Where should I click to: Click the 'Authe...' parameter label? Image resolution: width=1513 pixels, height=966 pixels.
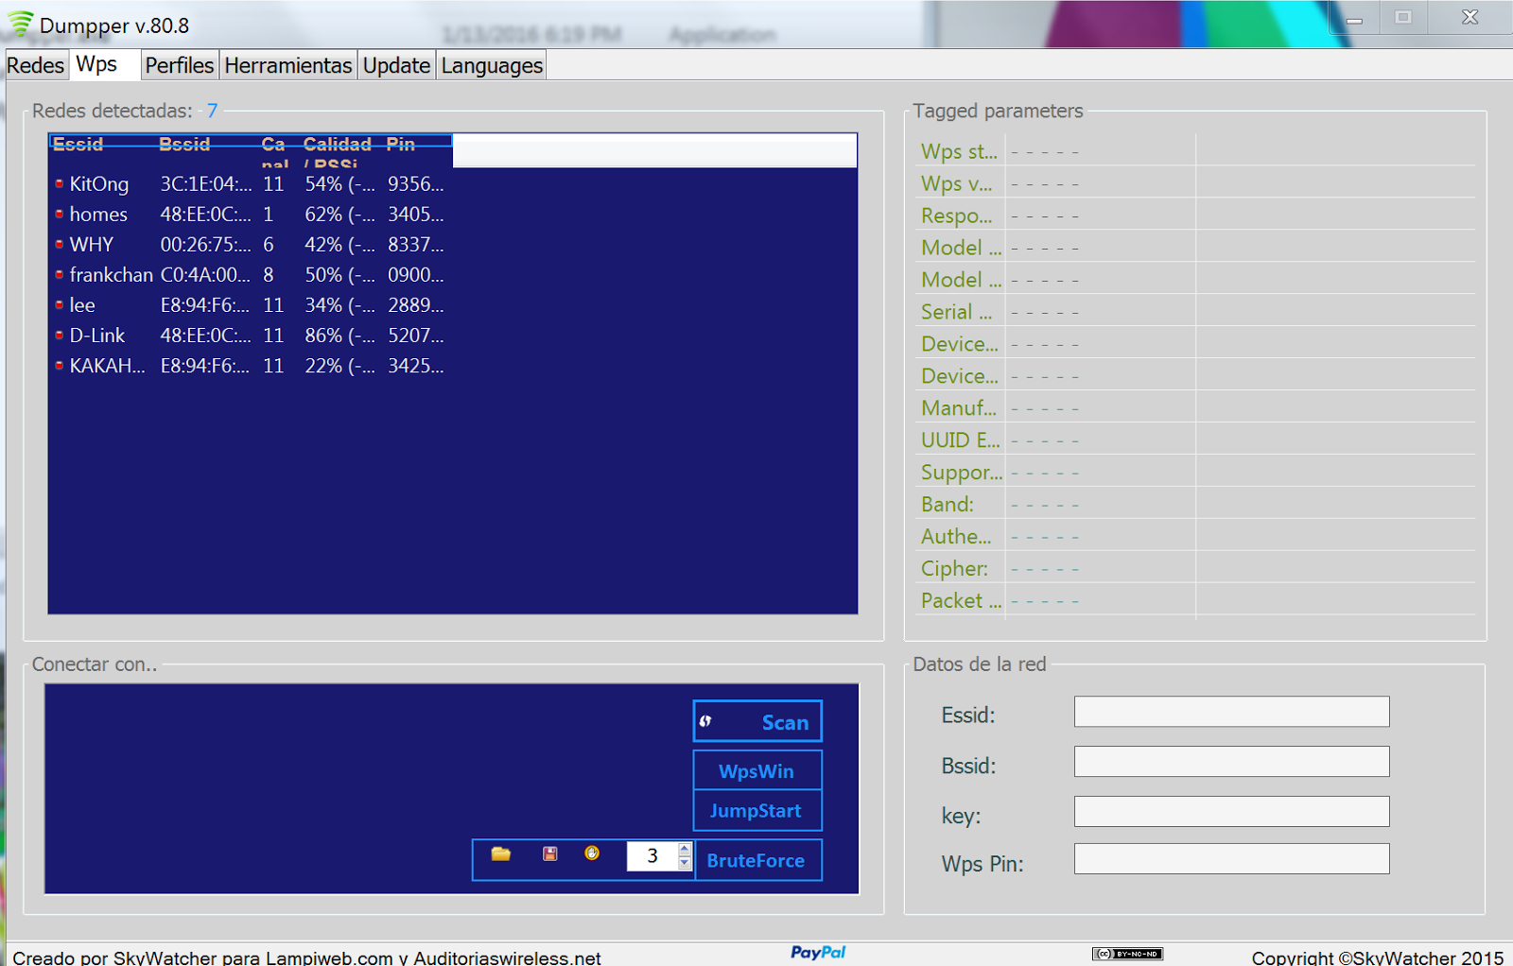tap(957, 537)
